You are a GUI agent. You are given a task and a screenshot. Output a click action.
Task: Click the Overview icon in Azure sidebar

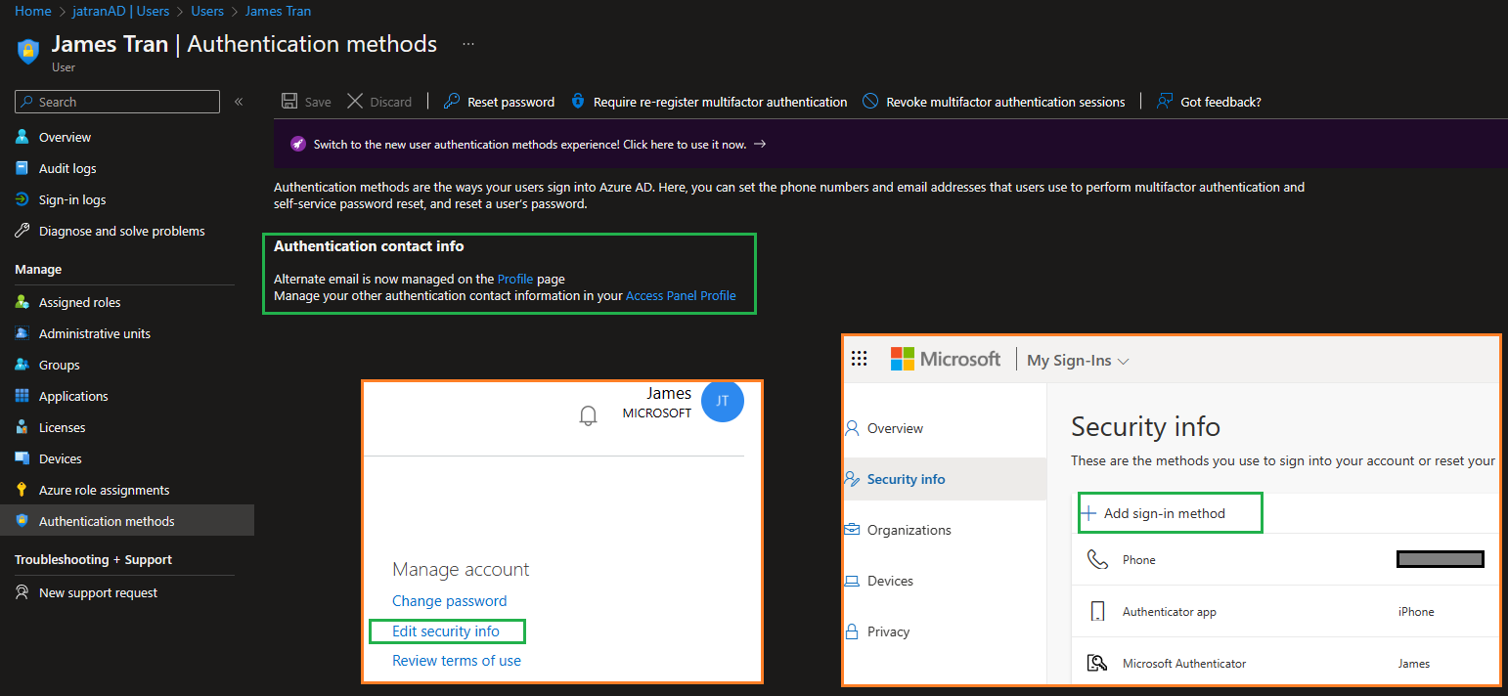[22, 137]
